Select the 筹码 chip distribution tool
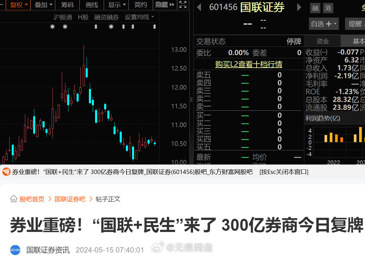Screen dimensions: 365x256 (67, 5)
